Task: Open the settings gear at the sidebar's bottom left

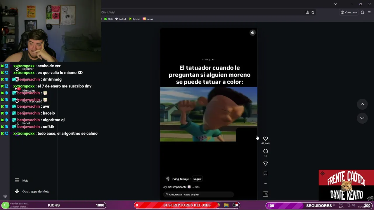Action: [x=5, y=196]
